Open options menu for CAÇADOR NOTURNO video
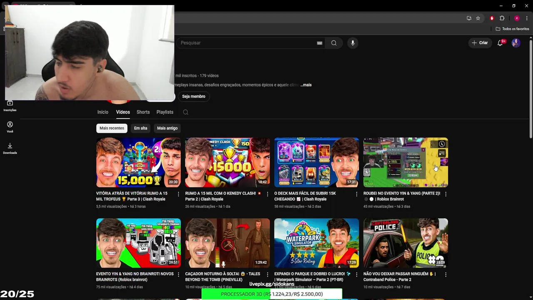Viewport: 533px width, 300px height. point(267,275)
